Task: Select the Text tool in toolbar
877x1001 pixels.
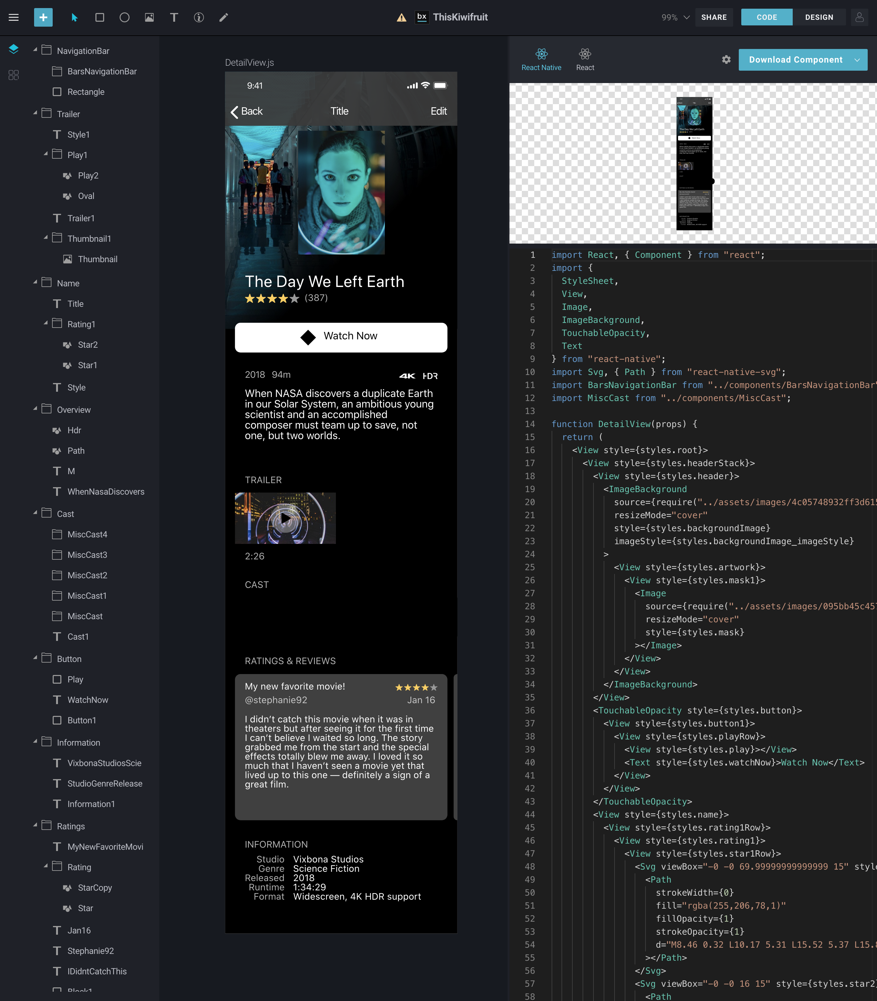Action: (174, 18)
